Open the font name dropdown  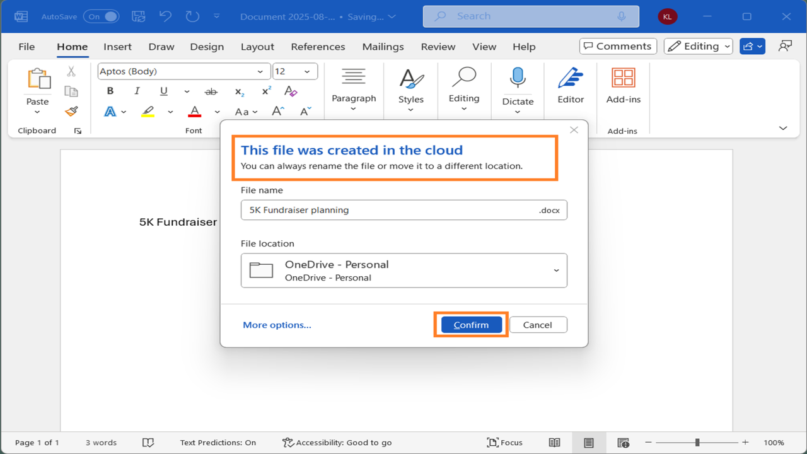[261, 71]
